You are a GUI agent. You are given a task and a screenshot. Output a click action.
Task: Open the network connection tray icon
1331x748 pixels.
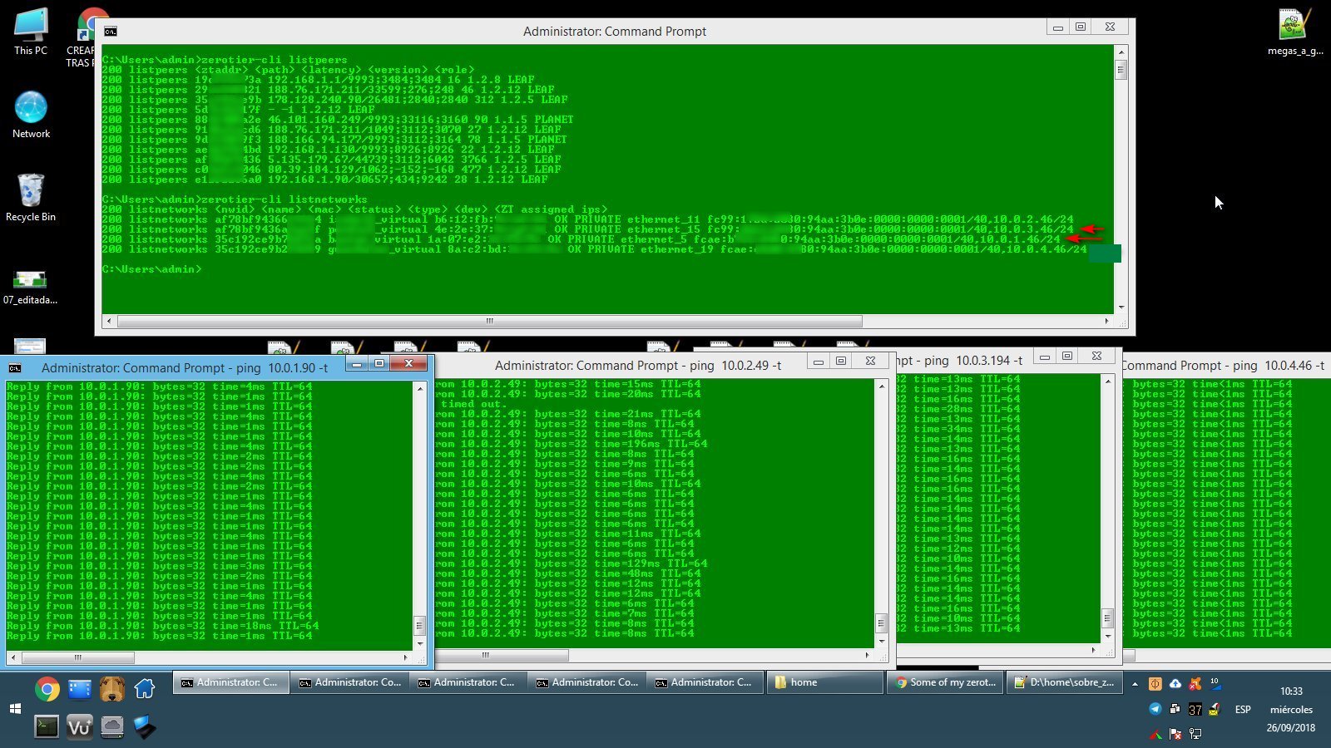coord(1195,734)
